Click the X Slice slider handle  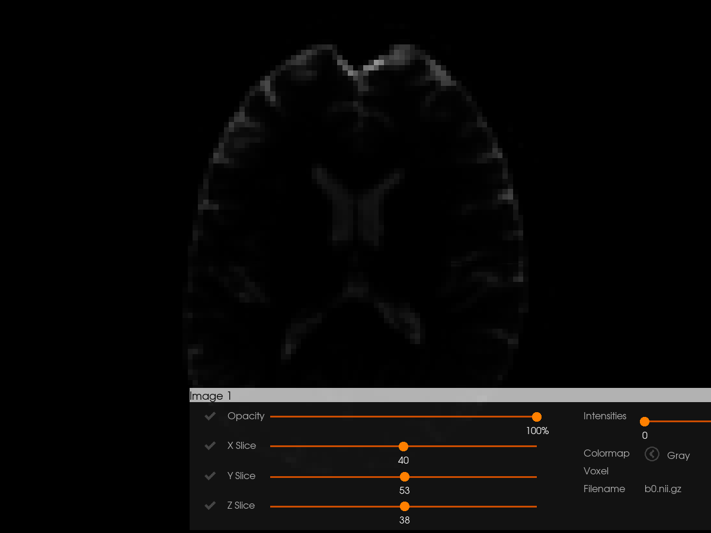coord(403,447)
